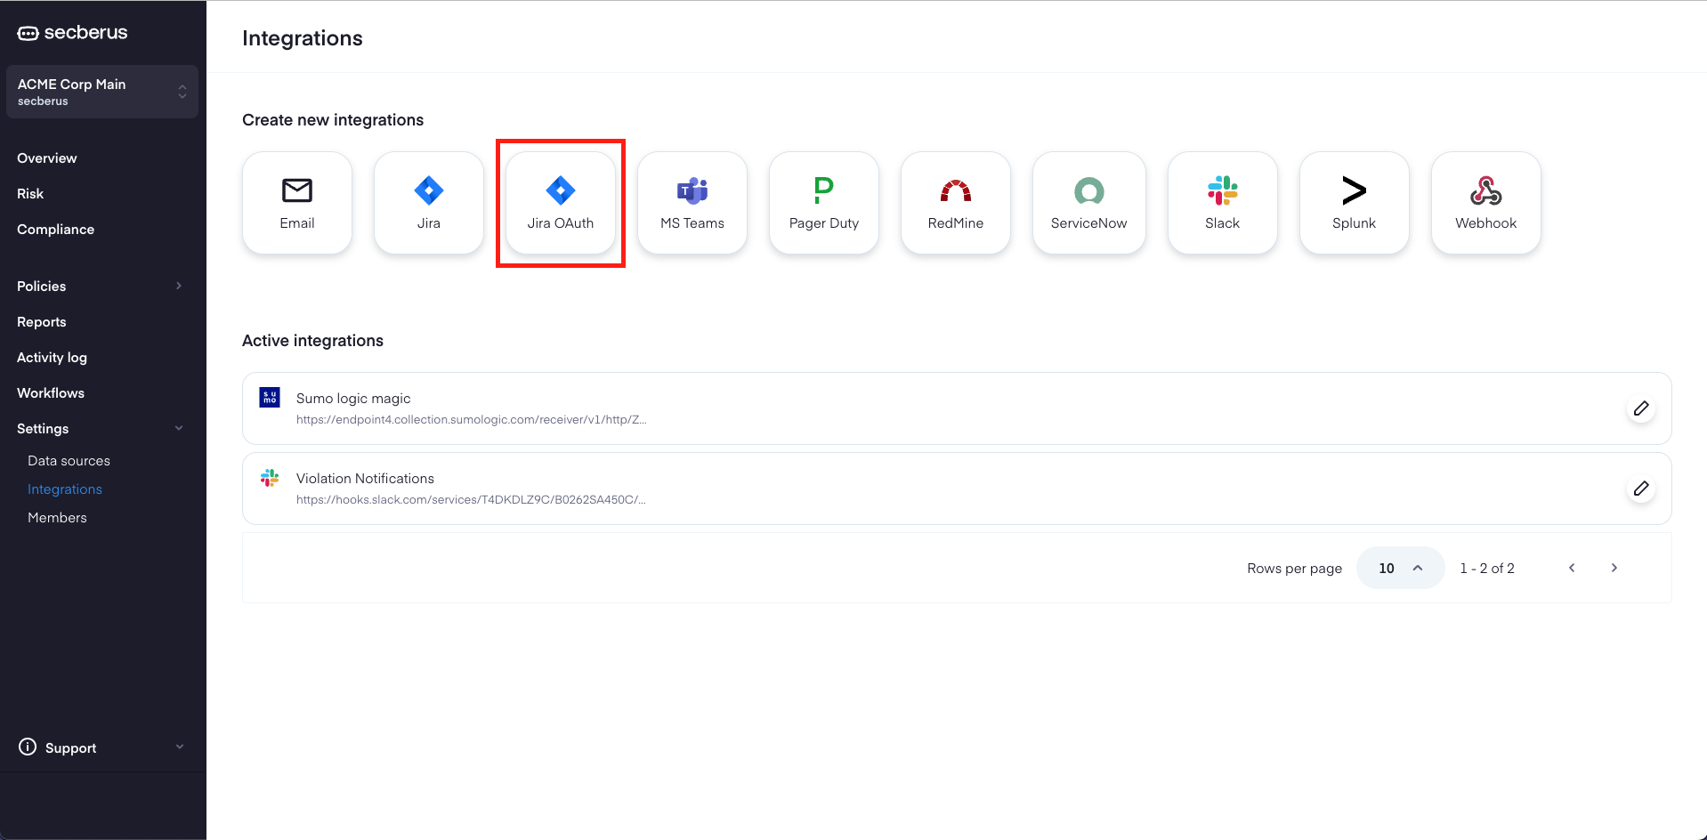Viewport: 1707px width, 840px height.
Task: Click the Settings menu label
Action: (43, 429)
